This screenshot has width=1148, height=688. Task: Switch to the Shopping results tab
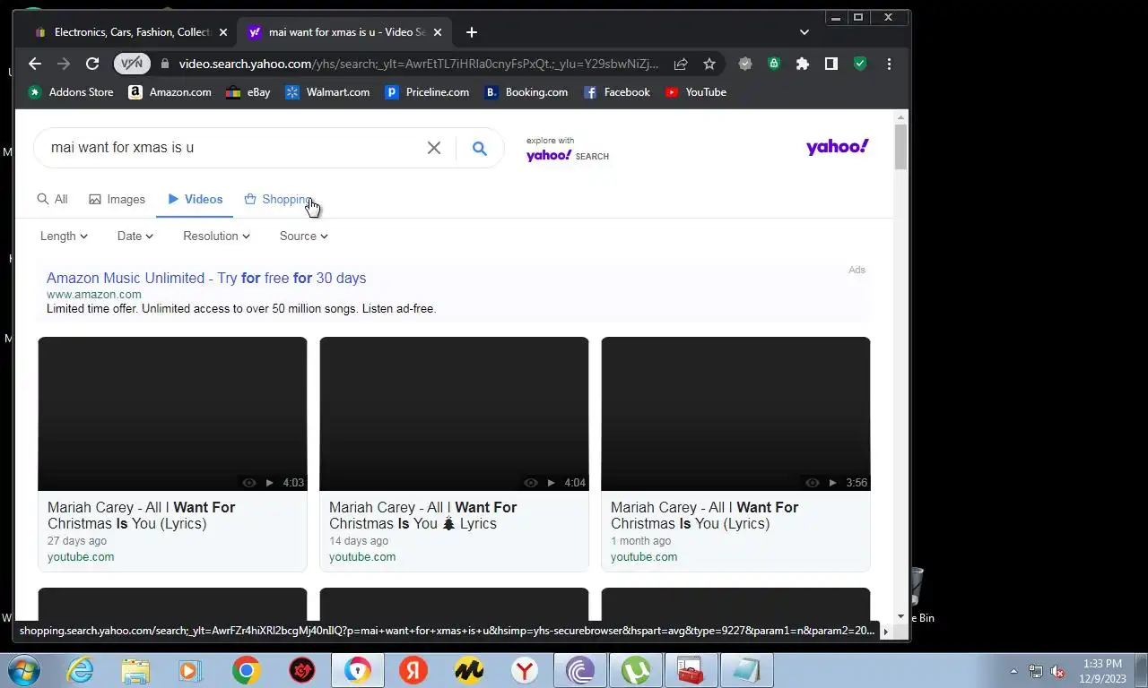tap(278, 199)
